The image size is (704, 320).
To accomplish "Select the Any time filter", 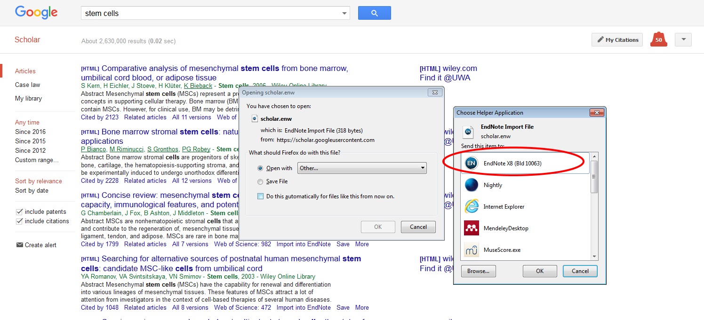I will 27,122.
